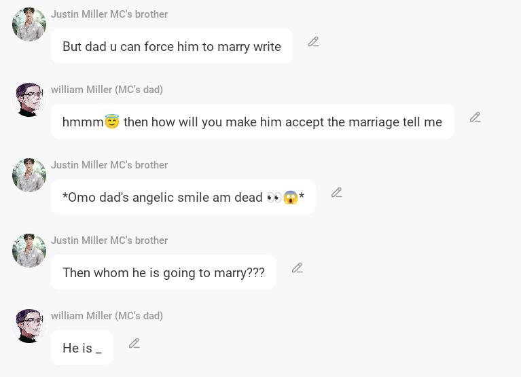Select the "But dad u can force him" bubble
521x377 pixels.
[171, 46]
